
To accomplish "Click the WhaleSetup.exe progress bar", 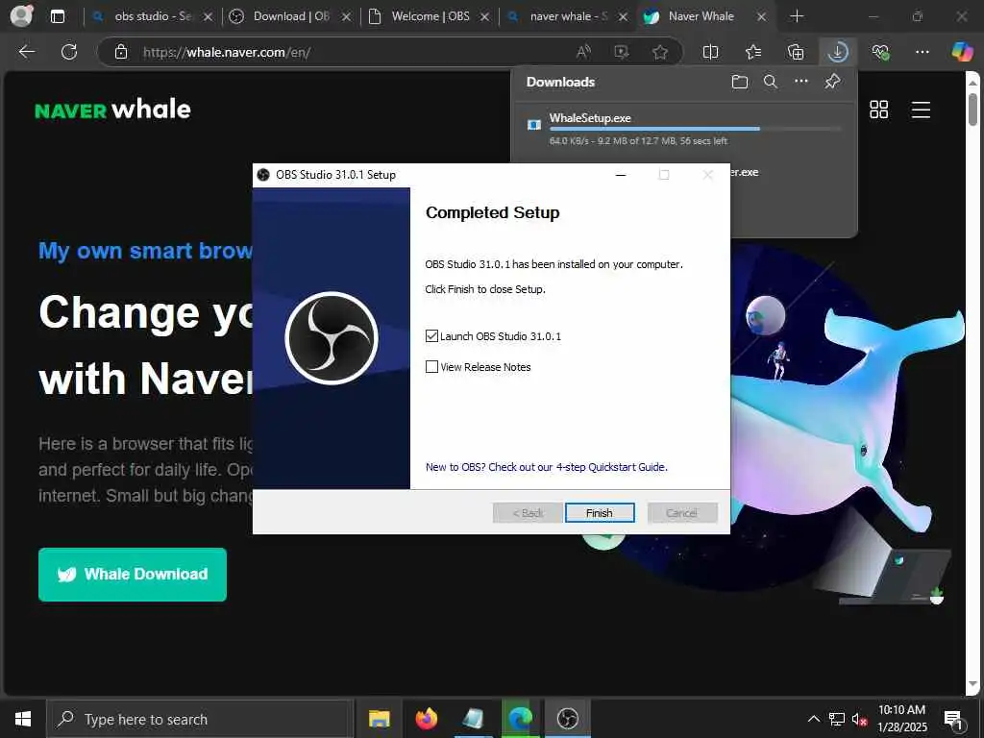I will click(x=695, y=129).
